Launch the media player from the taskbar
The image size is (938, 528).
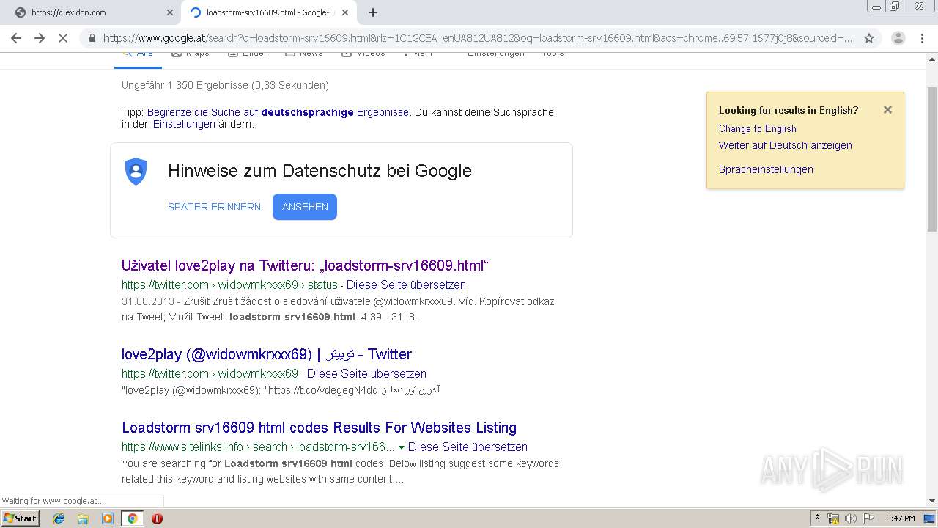[108, 518]
